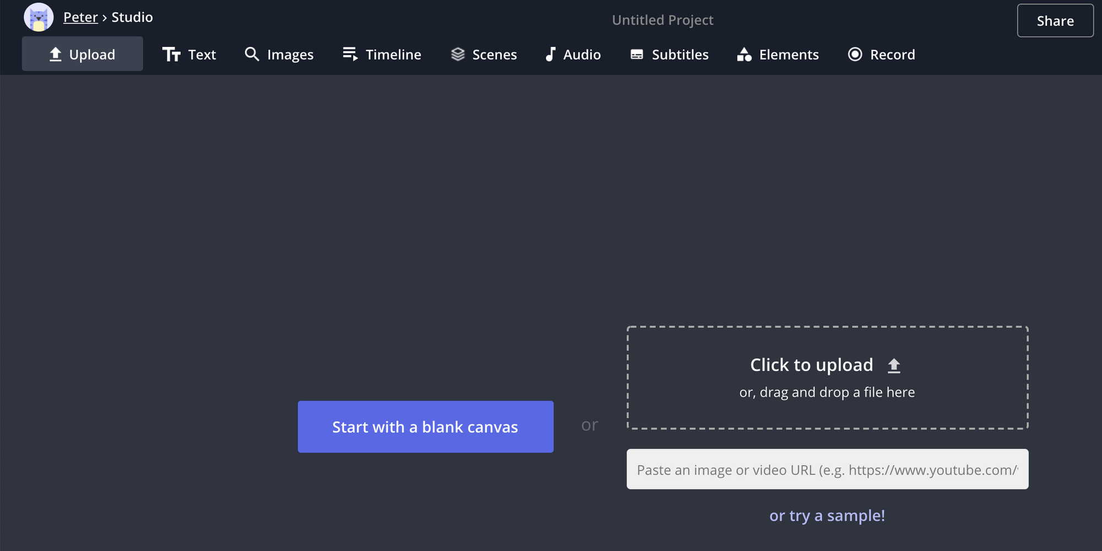
Task: Click the cat avatar profile picture
Action: click(39, 17)
